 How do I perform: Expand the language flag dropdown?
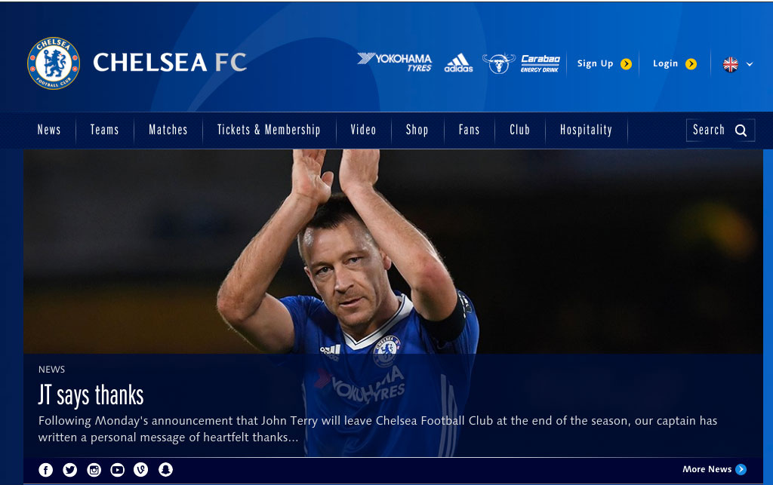(738, 64)
